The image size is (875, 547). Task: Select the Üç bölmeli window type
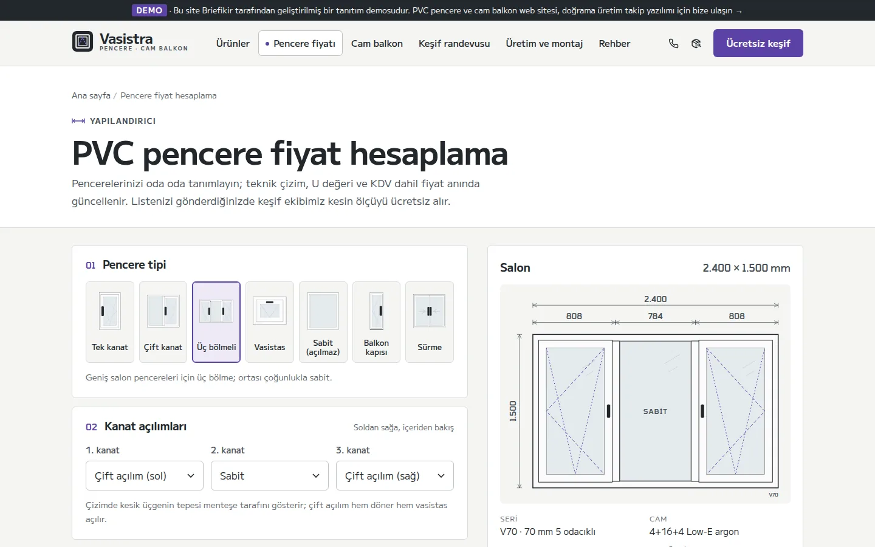(x=216, y=322)
